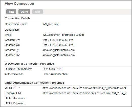Select the WS_NetSuite connection name value

coord(51,24)
